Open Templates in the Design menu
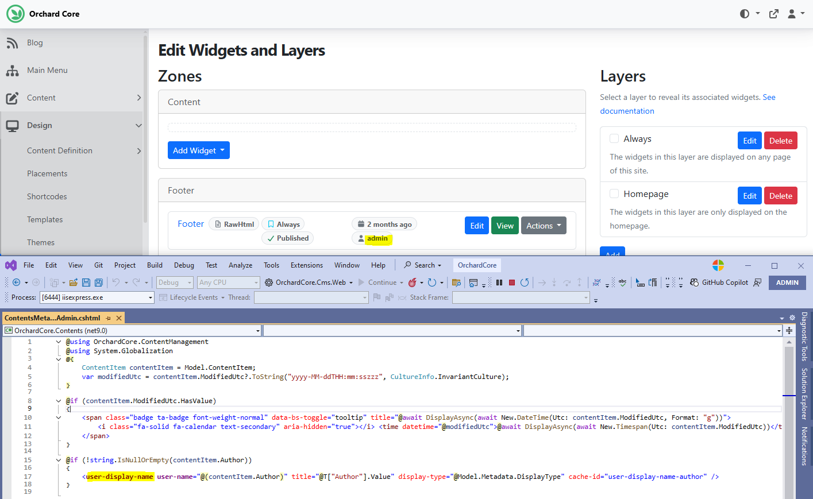813x499 pixels. tap(45, 220)
